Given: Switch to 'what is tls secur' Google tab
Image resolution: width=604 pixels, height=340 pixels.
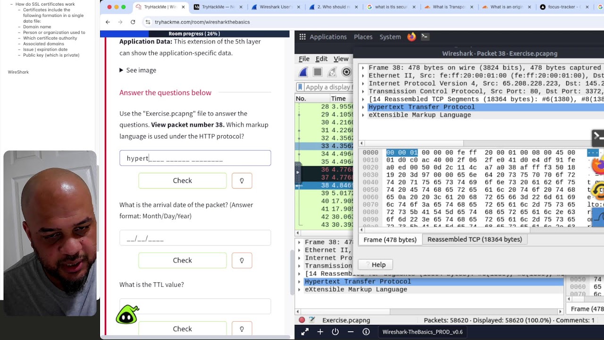Looking at the screenshot, I should pyautogui.click(x=391, y=7).
